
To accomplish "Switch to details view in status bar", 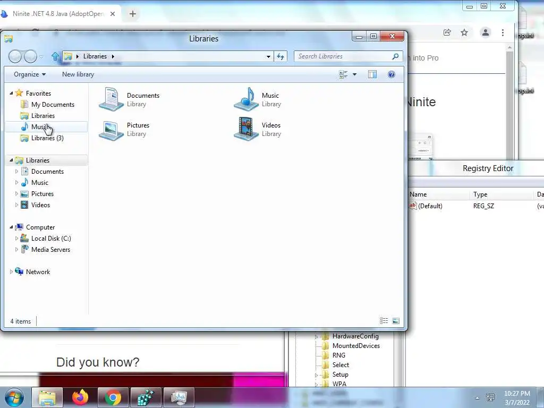I will [384, 321].
